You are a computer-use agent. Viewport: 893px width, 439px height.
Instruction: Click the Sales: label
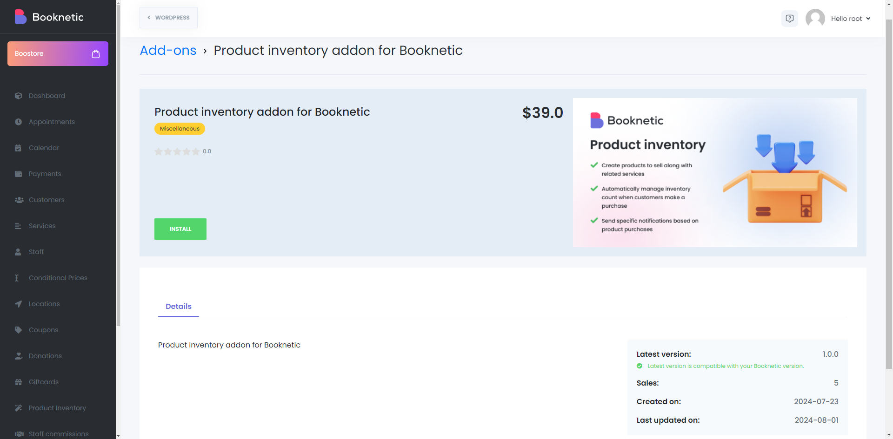coord(648,383)
